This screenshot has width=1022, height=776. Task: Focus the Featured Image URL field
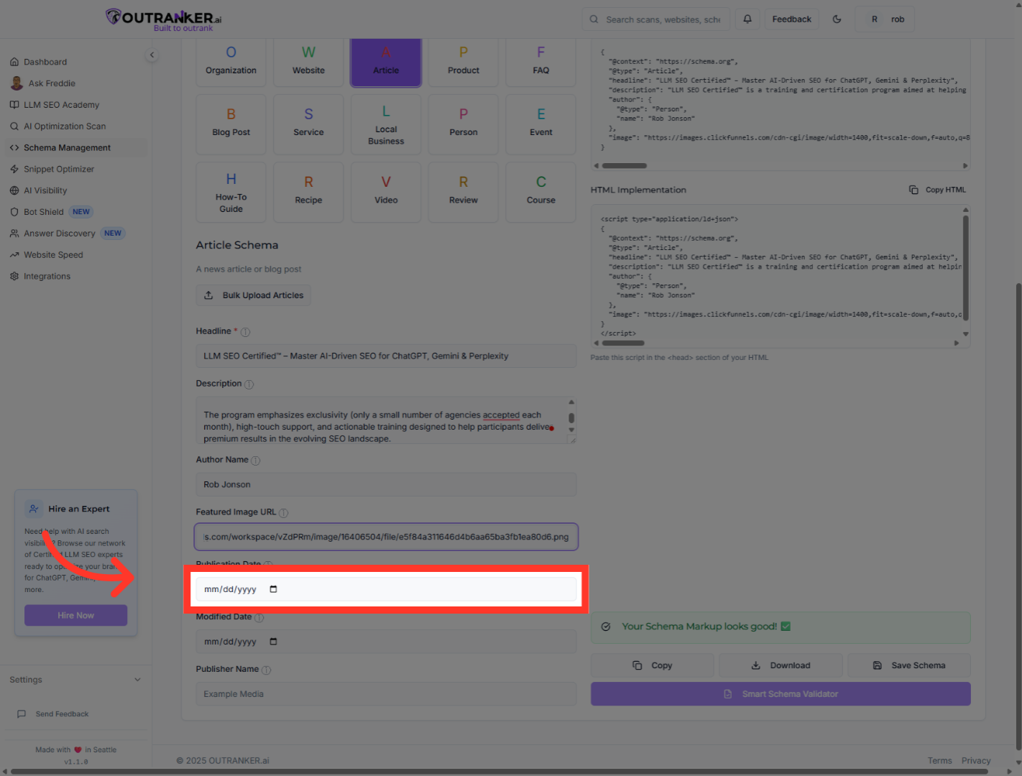(386, 537)
